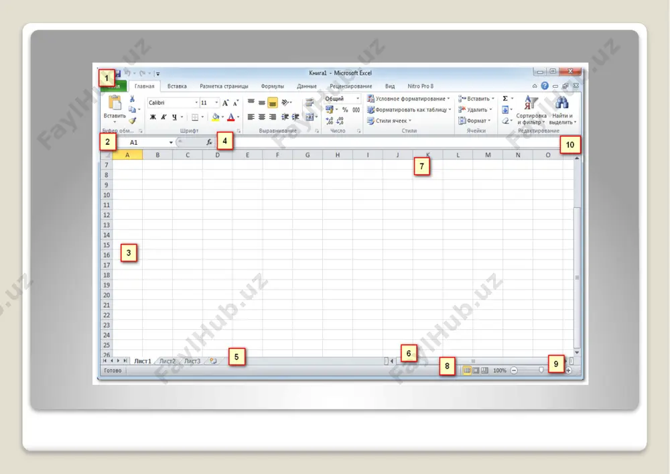670x474 pixels.
Task: Open Форматировать как таблицу dropdown
Action: point(409,109)
